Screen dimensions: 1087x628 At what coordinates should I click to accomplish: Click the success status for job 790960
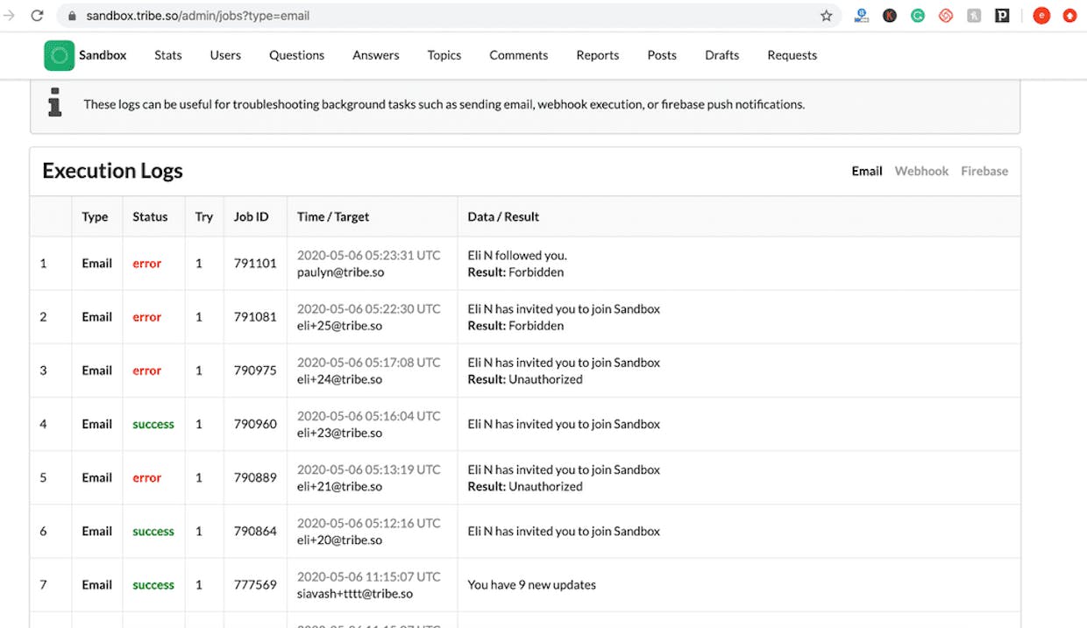(153, 424)
